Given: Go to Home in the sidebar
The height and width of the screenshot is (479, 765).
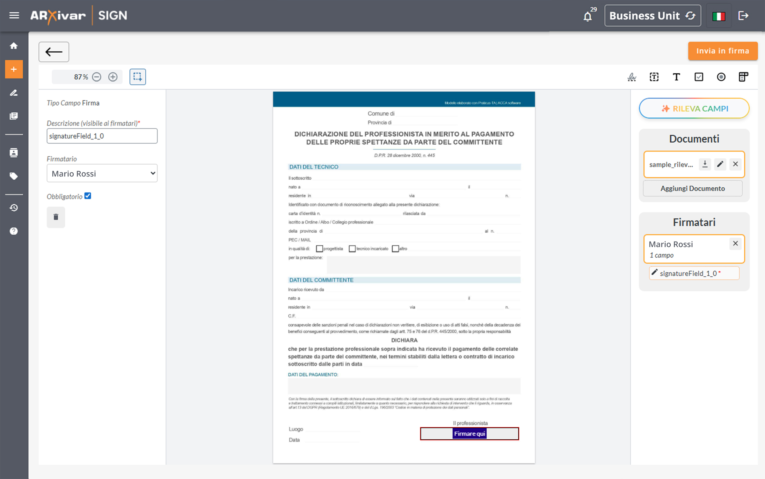Looking at the screenshot, I should pyautogui.click(x=14, y=46).
